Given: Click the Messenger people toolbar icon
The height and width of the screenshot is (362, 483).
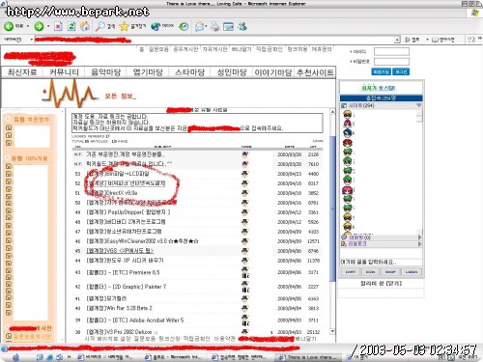Looking at the screenshot, I should (x=242, y=26).
